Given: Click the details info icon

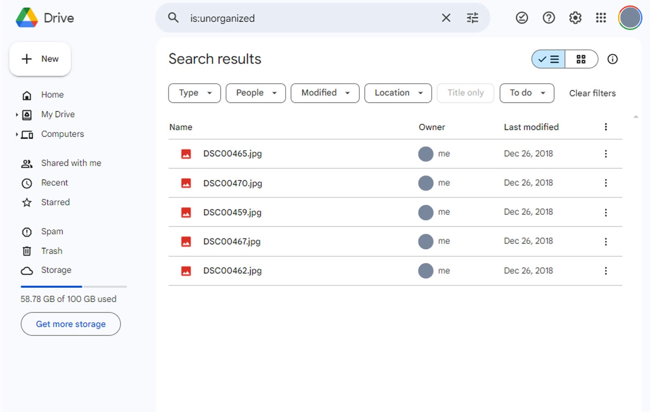Looking at the screenshot, I should (612, 59).
